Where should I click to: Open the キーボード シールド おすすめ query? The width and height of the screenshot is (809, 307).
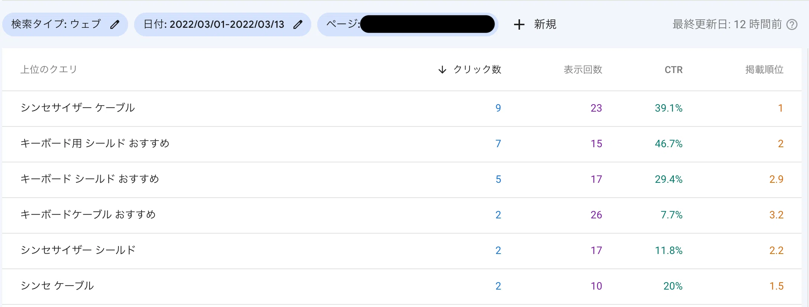pos(402,179)
